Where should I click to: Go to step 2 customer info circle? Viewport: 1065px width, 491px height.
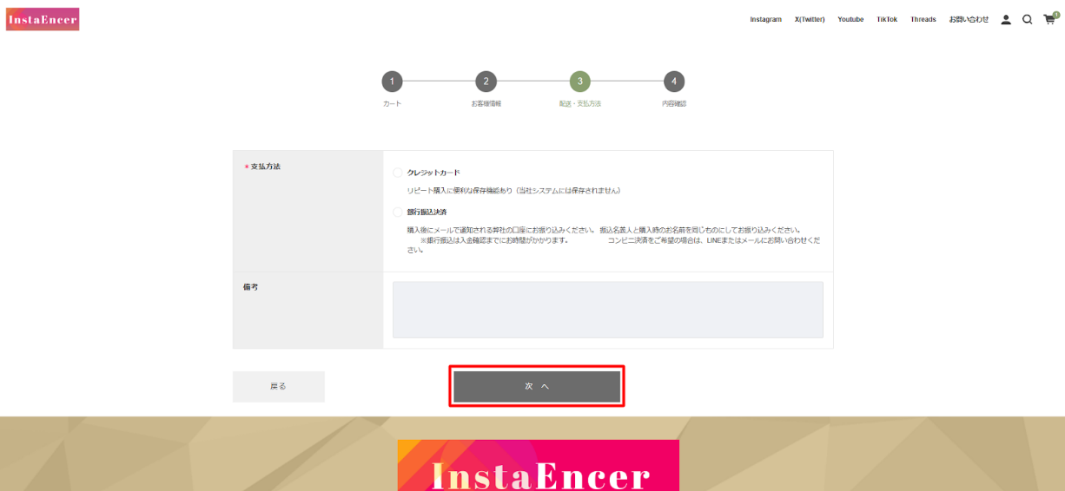(486, 82)
